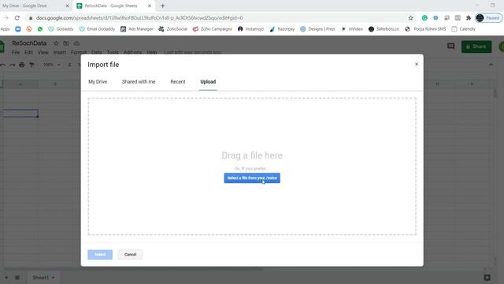Viewport: 504px width, 284px height.
Task: Click the green Share button
Action: 476,47
